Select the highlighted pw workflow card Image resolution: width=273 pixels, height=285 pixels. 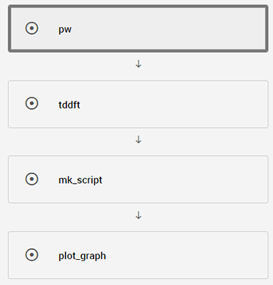click(x=138, y=29)
